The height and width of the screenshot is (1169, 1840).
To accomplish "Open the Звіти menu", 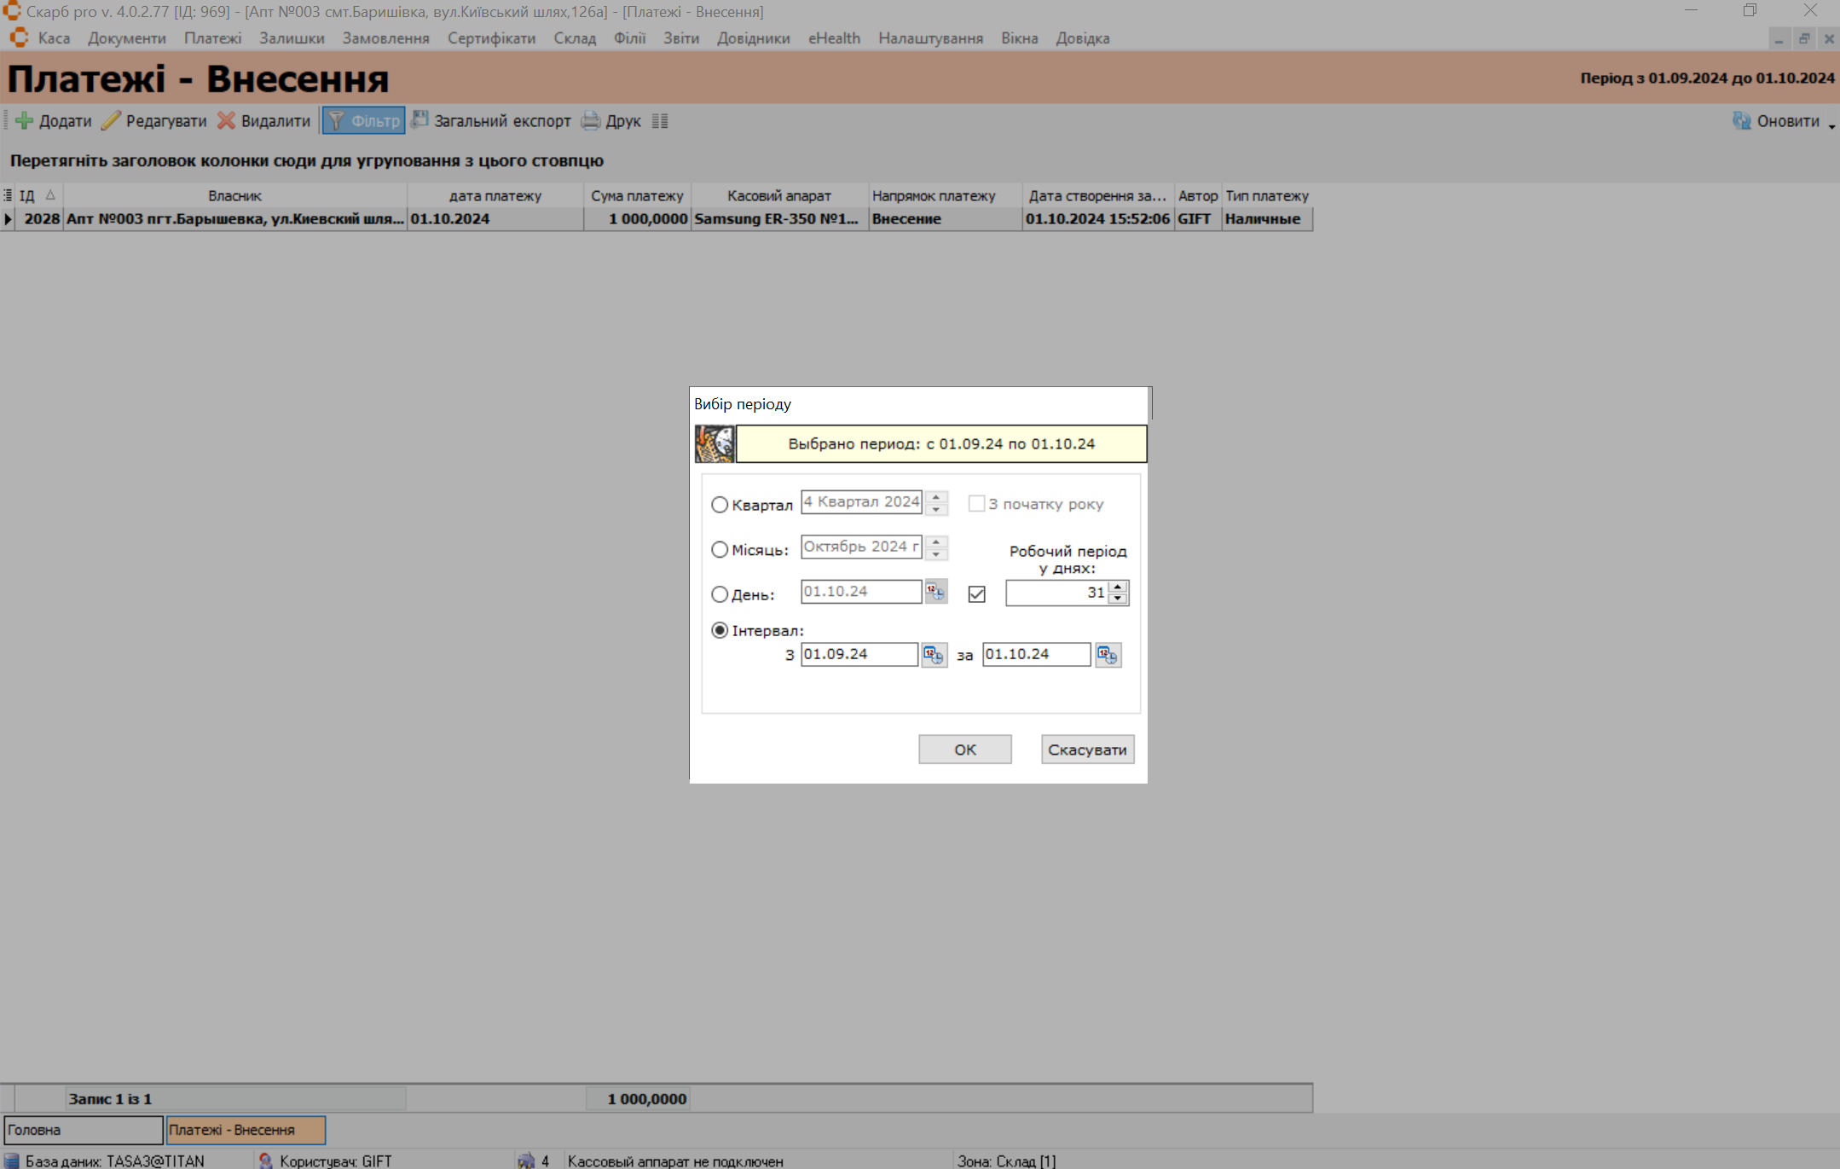I will (x=680, y=38).
